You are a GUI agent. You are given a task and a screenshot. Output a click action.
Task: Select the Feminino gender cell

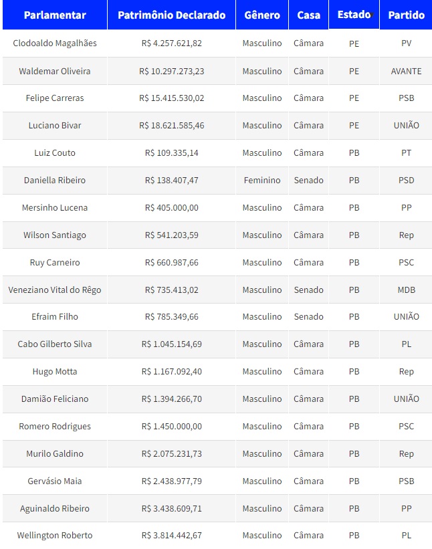pos(262,180)
